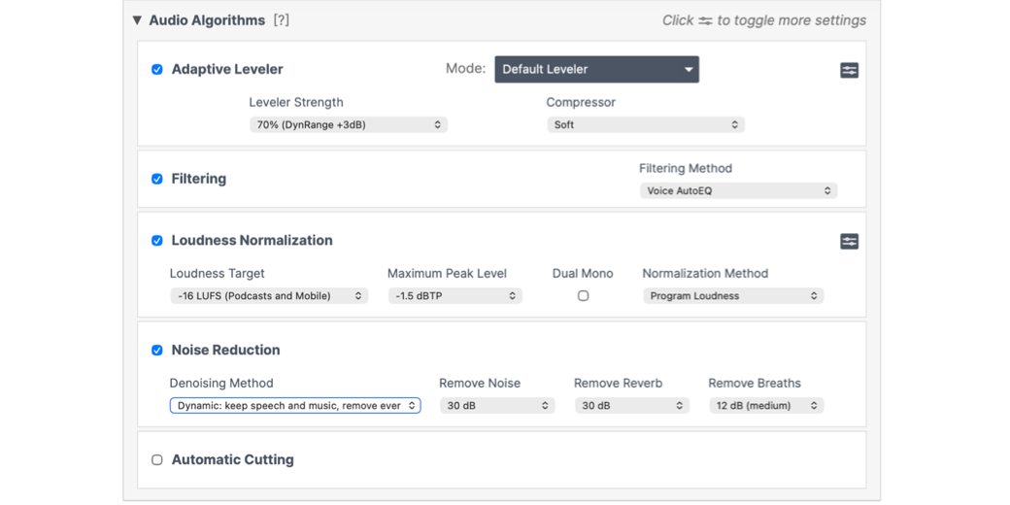The image size is (1010, 505).
Task: Check the Dual Mono checkbox
Action: click(583, 296)
